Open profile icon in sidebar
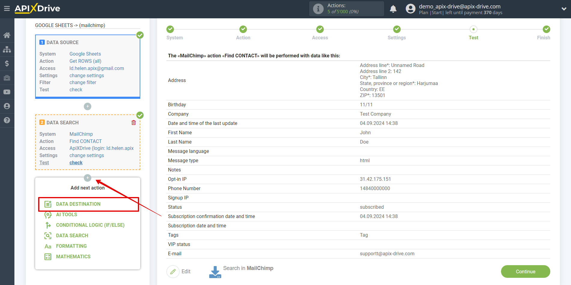571x285 pixels. click(7, 106)
